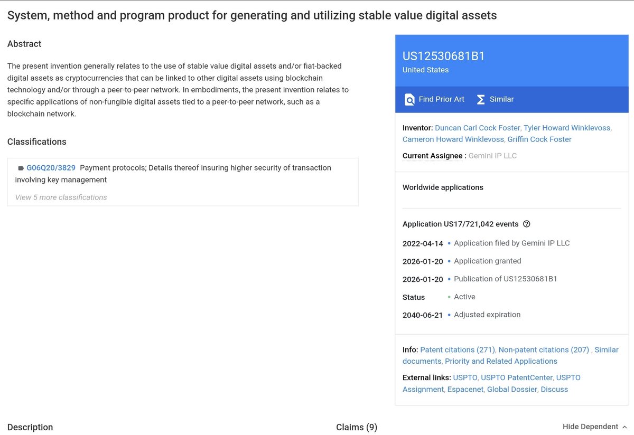This screenshot has height=435, width=634.
Task: Click Application filed by Gemini IP LLC
Action: [x=511, y=243]
